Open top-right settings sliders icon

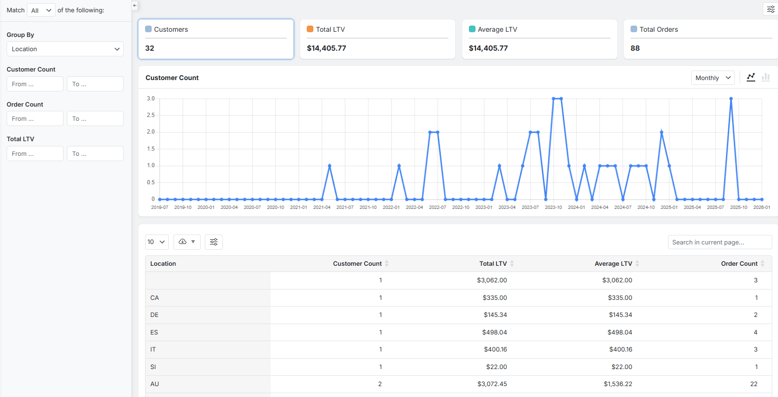pyautogui.click(x=770, y=9)
